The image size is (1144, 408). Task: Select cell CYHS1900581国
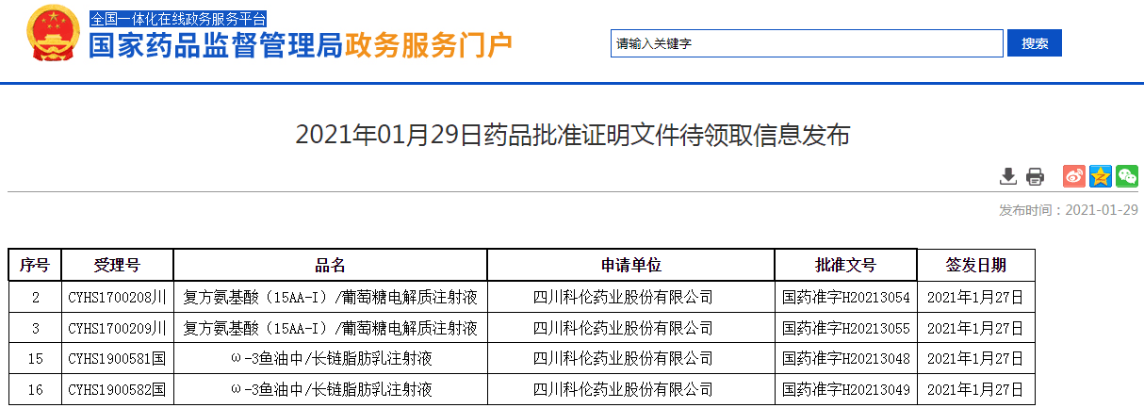[x=118, y=358]
